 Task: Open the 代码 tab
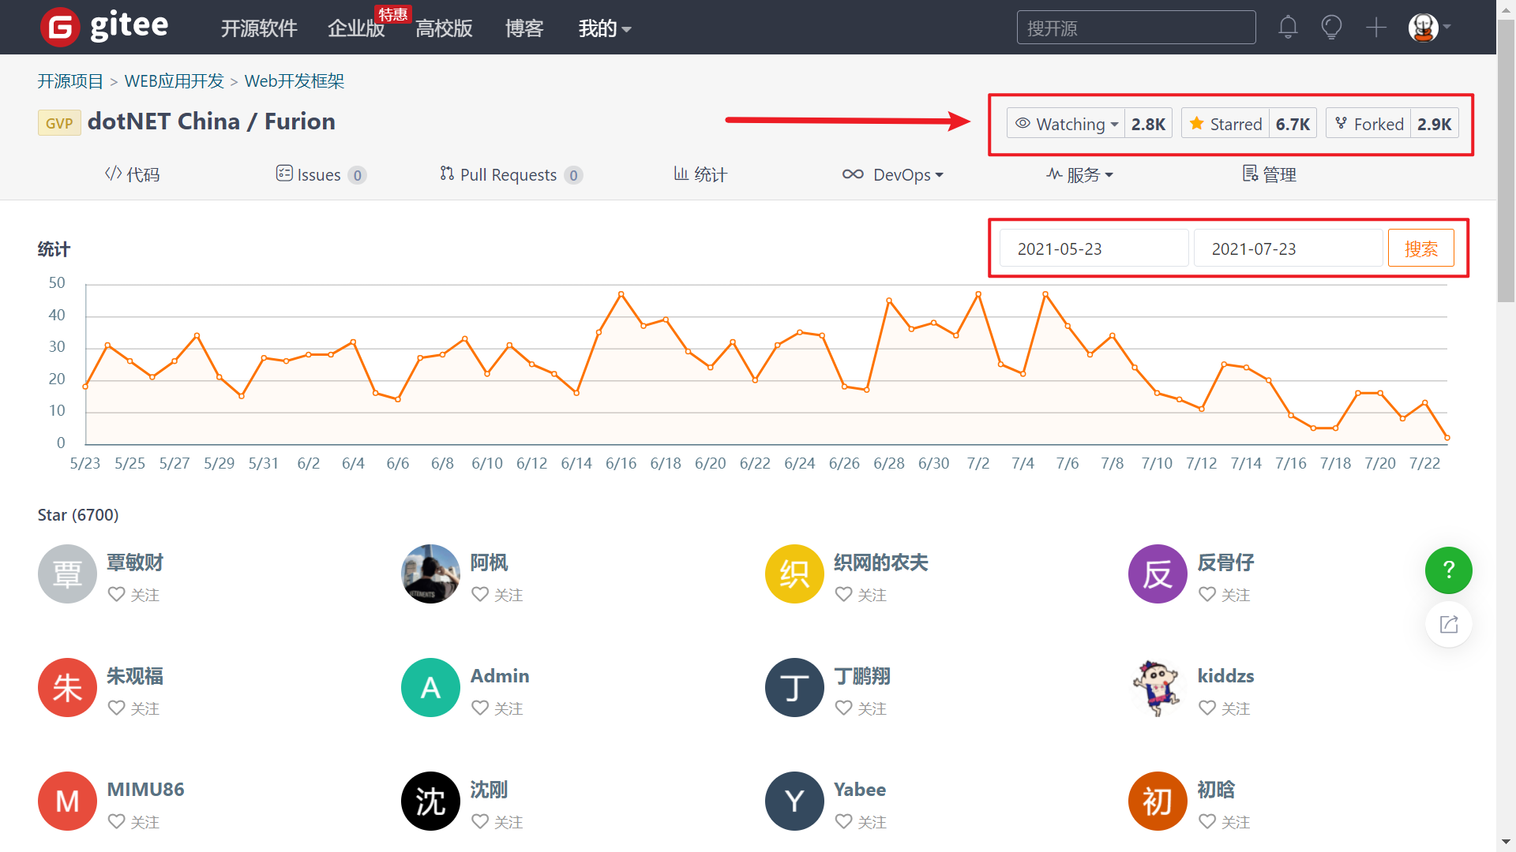coord(132,174)
